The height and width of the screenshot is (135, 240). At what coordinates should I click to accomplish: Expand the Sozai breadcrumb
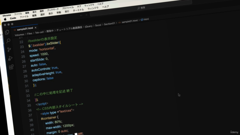(98, 25)
